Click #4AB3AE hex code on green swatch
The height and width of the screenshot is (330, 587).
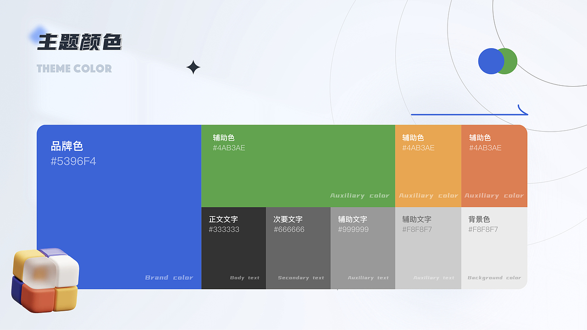(x=229, y=148)
